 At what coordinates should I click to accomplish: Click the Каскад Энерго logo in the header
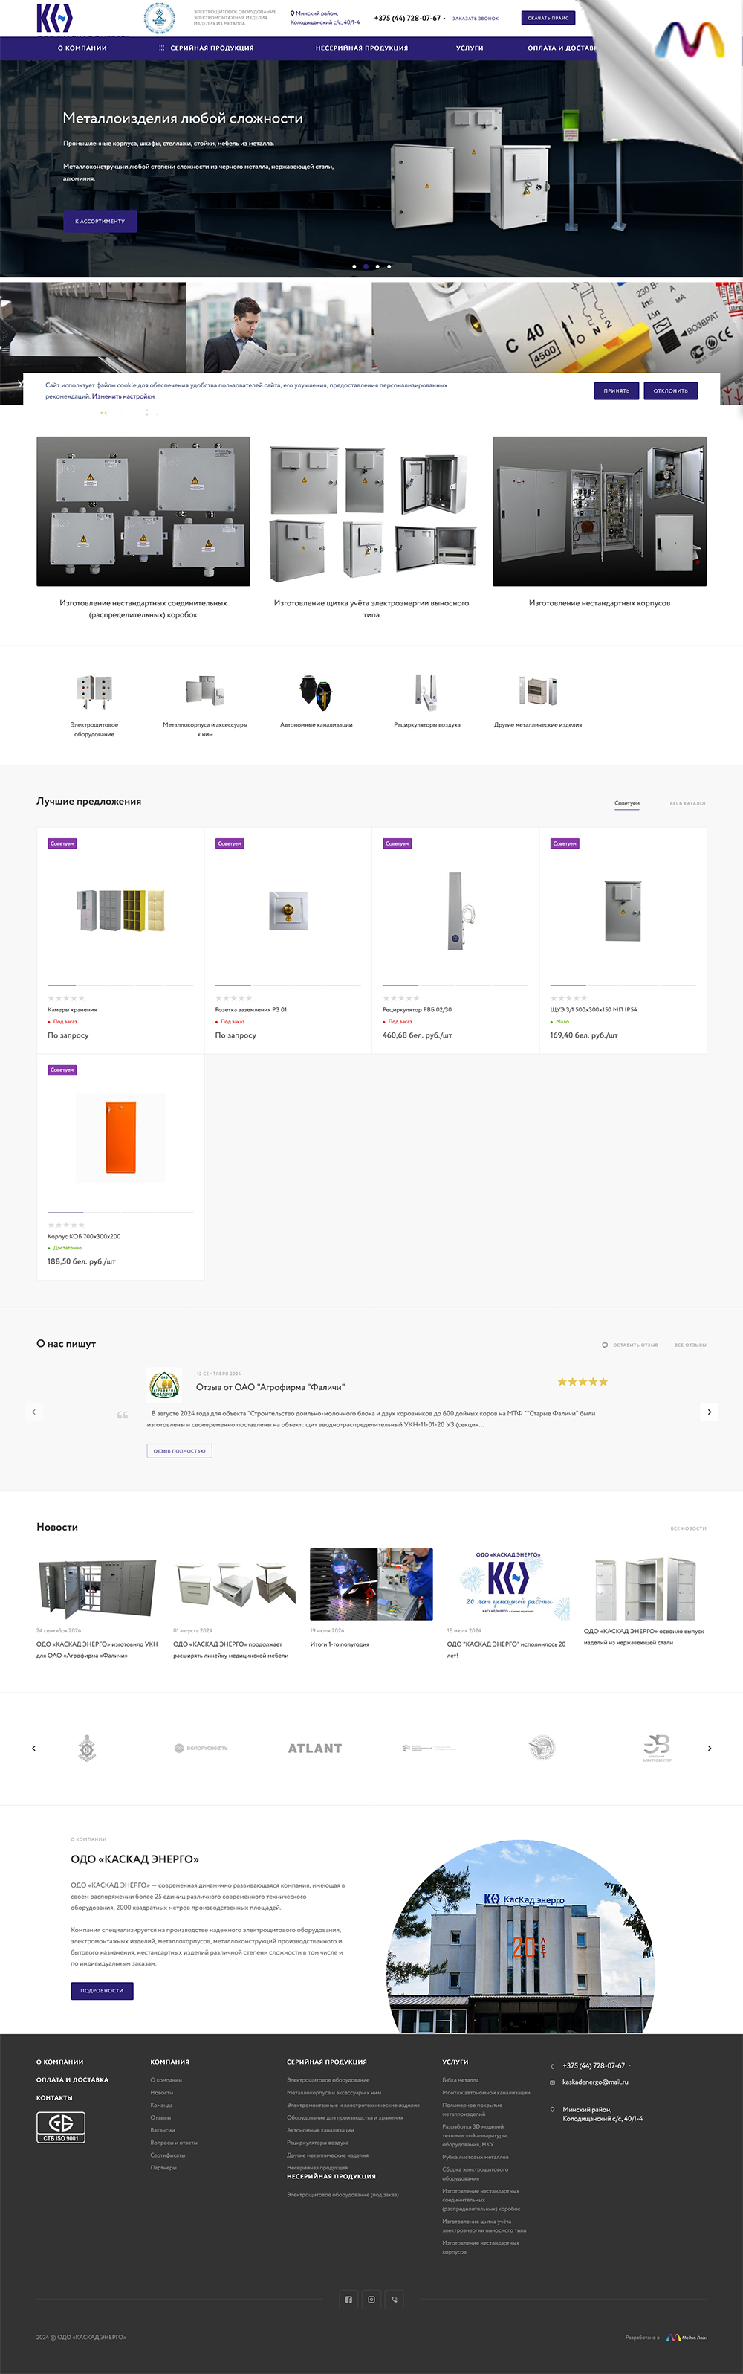point(53,19)
